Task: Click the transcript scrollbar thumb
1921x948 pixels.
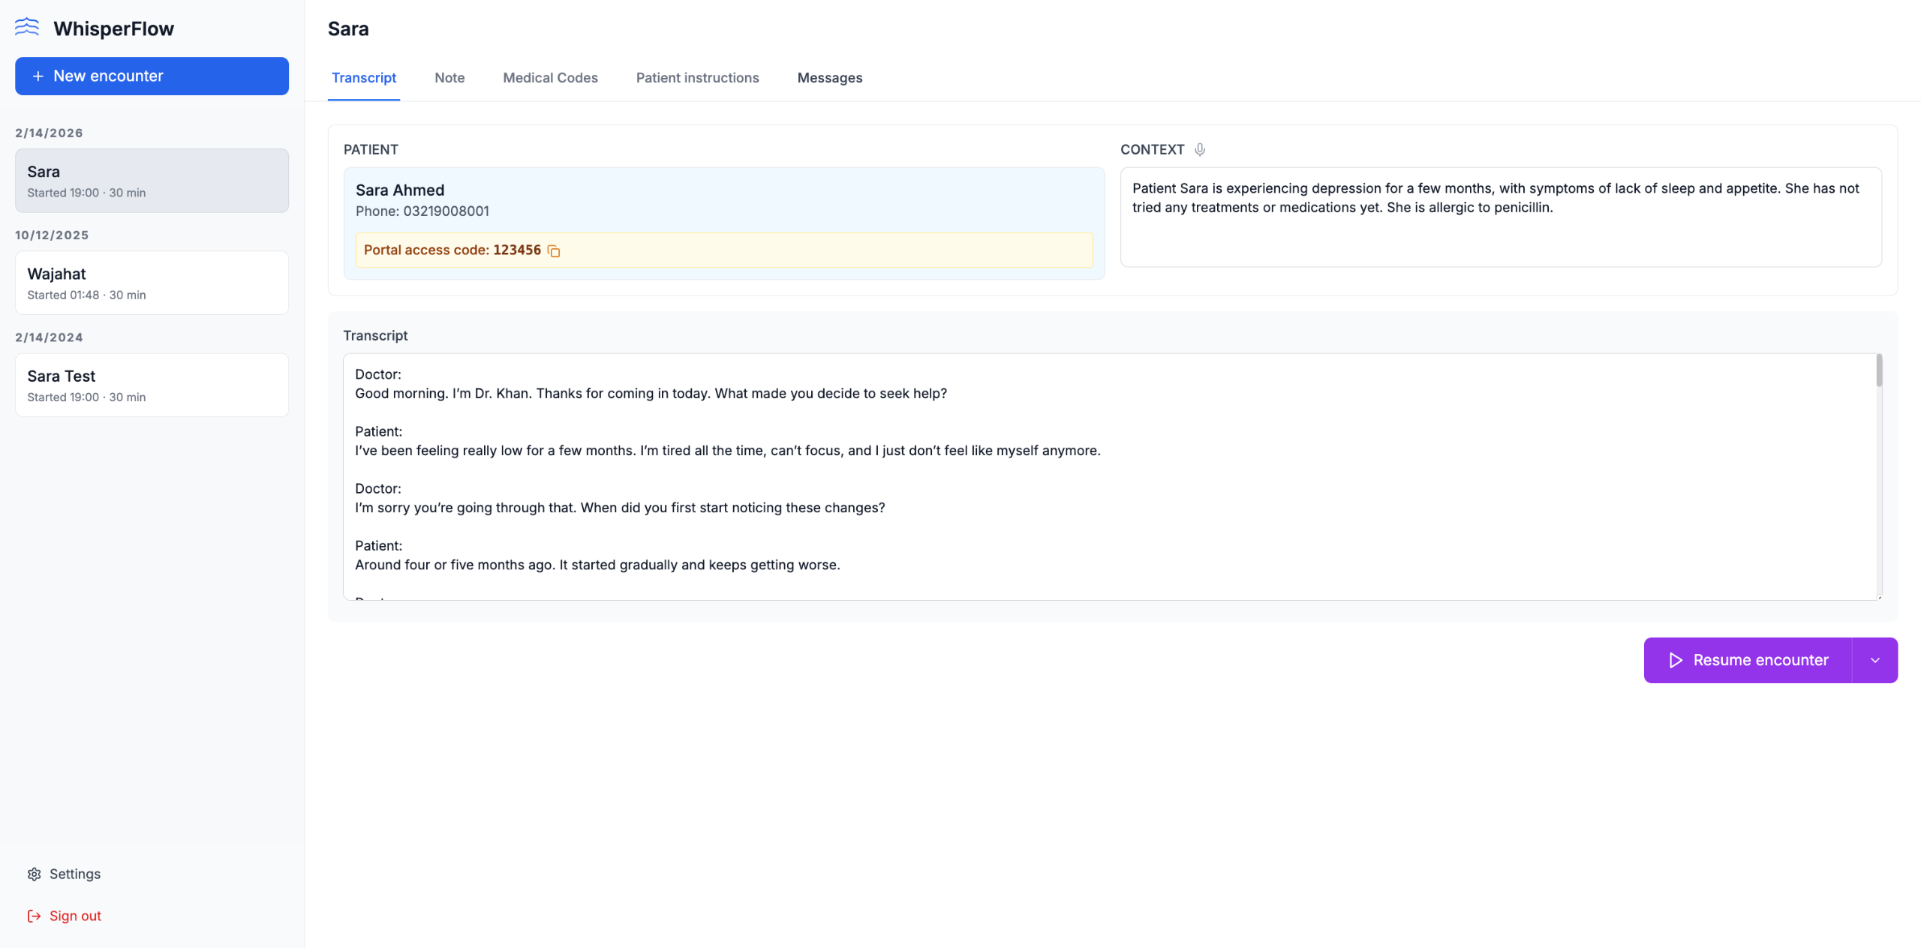Action: click(x=1879, y=371)
